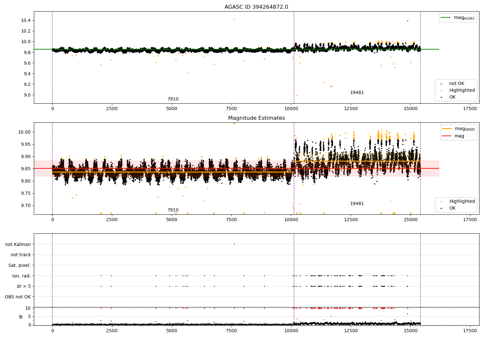Select the 'Sat. pixel.' axis label
This screenshot has height=338, width=484.
pyautogui.click(x=19, y=265)
